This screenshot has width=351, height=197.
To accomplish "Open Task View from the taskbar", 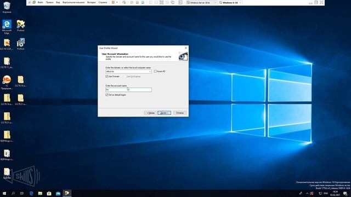I will (x=22, y=193).
